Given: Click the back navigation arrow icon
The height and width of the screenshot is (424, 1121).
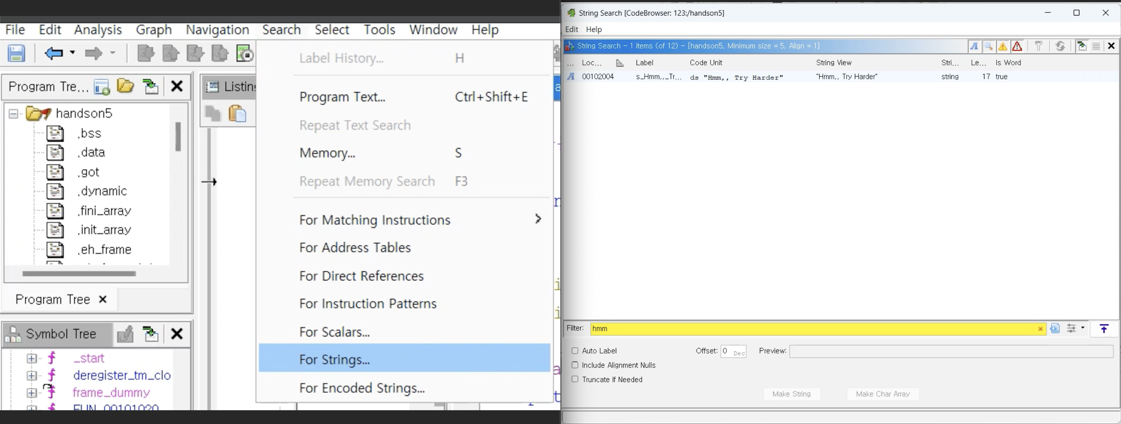Looking at the screenshot, I should point(54,53).
